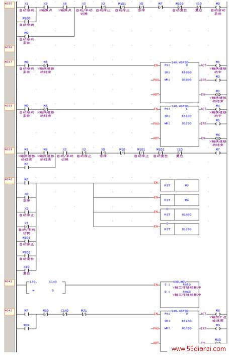Select D1200 register in N038 HSPSO block
229x355 pixels.
pos(187,123)
